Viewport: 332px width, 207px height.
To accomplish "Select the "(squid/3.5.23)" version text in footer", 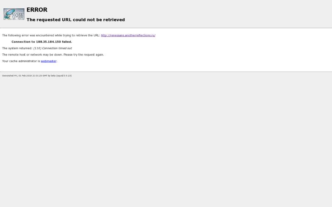I will 64,76.
